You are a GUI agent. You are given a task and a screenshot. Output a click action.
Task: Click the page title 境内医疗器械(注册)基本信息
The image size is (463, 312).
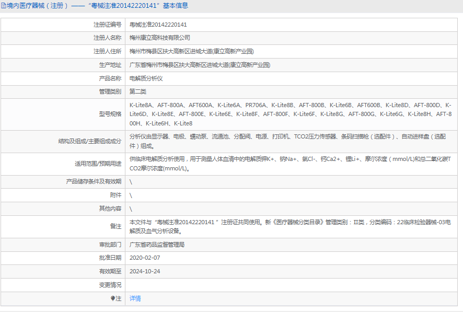[97, 6]
